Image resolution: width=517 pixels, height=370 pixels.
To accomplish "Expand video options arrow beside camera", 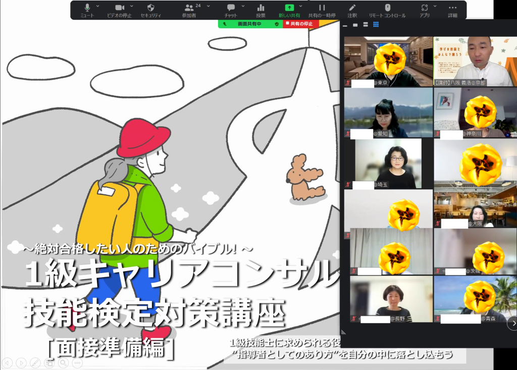I will point(131,6).
